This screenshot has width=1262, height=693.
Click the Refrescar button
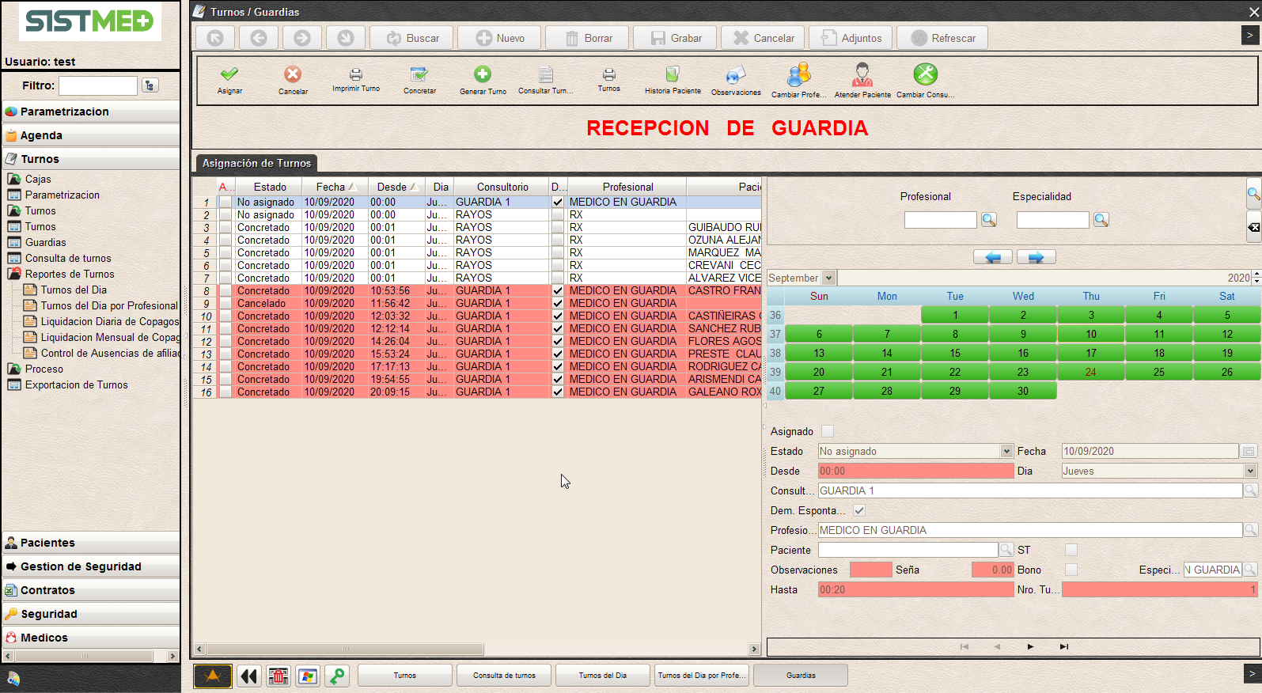tap(942, 38)
